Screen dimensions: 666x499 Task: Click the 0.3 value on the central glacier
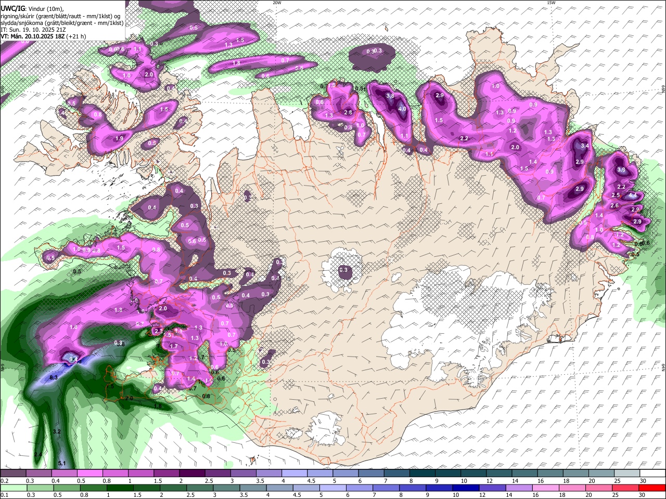pyautogui.click(x=343, y=270)
